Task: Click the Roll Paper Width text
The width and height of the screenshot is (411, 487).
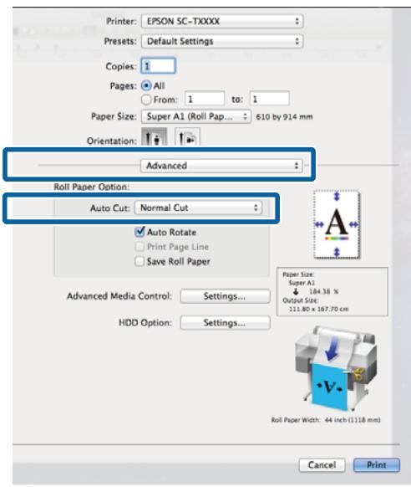Action: pyautogui.click(x=326, y=420)
